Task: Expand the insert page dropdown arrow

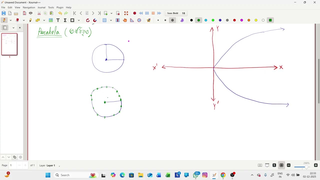Action: coord(111,13)
